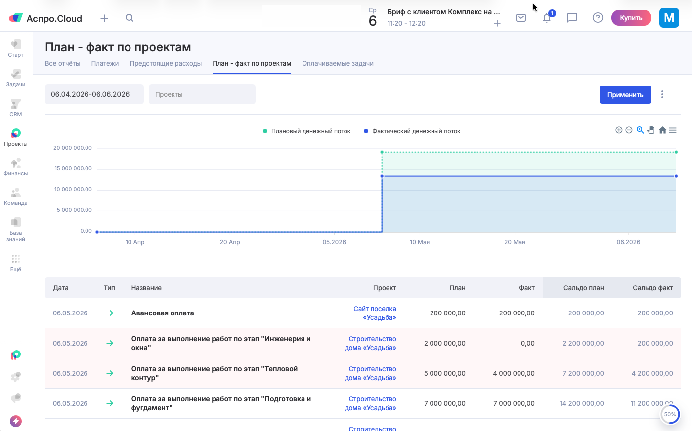Click the Купить button
This screenshot has width=692, height=431.
631,18
